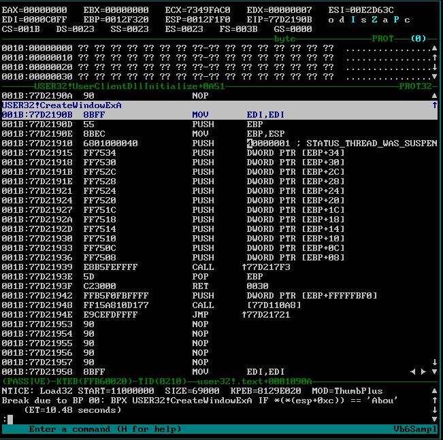Click the code window line-down thin arrow
This screenshot has height=440, width=443.
click(435, 362)
